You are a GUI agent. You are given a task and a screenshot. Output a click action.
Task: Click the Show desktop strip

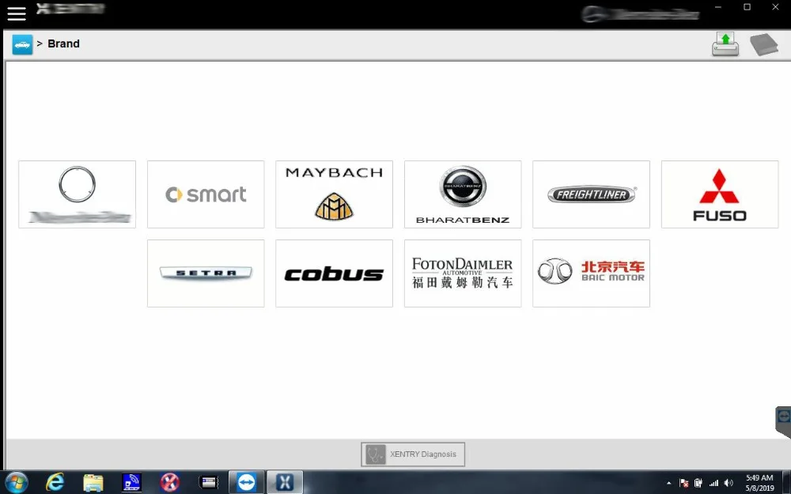click(786, 482)
